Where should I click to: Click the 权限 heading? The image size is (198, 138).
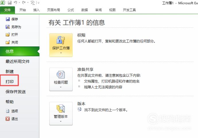pos(81,35)
